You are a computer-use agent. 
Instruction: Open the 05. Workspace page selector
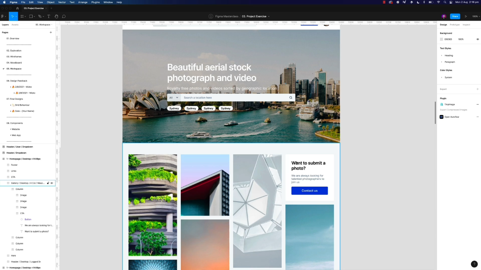[x=44, y=24]
